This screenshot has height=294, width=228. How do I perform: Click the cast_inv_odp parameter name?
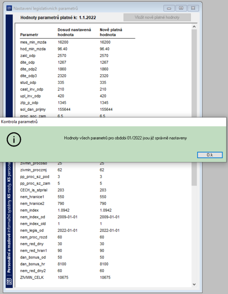pos(31,89)
